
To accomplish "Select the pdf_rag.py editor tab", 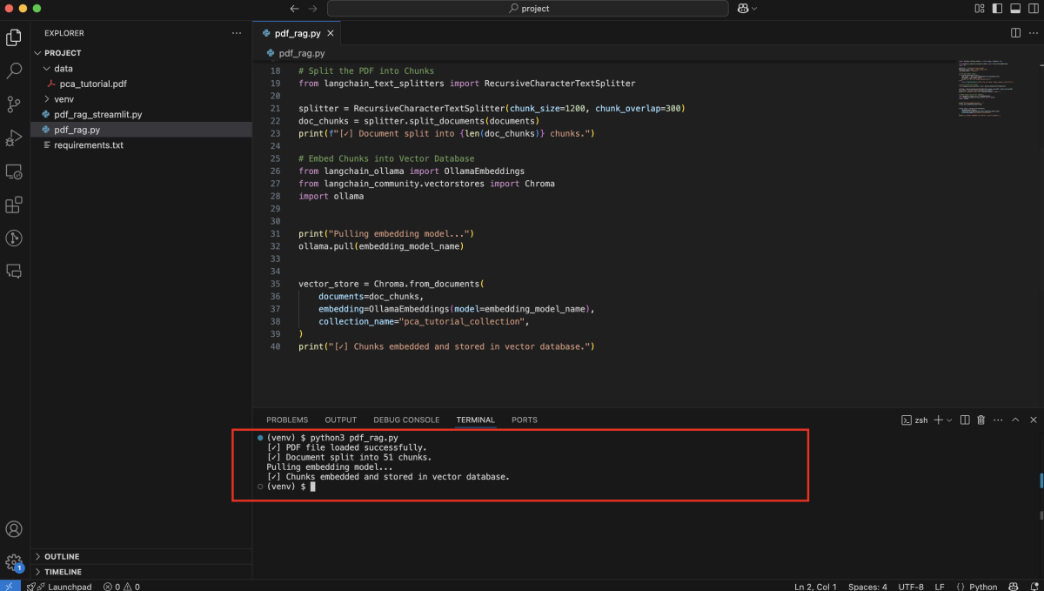I will click(297, 33).
